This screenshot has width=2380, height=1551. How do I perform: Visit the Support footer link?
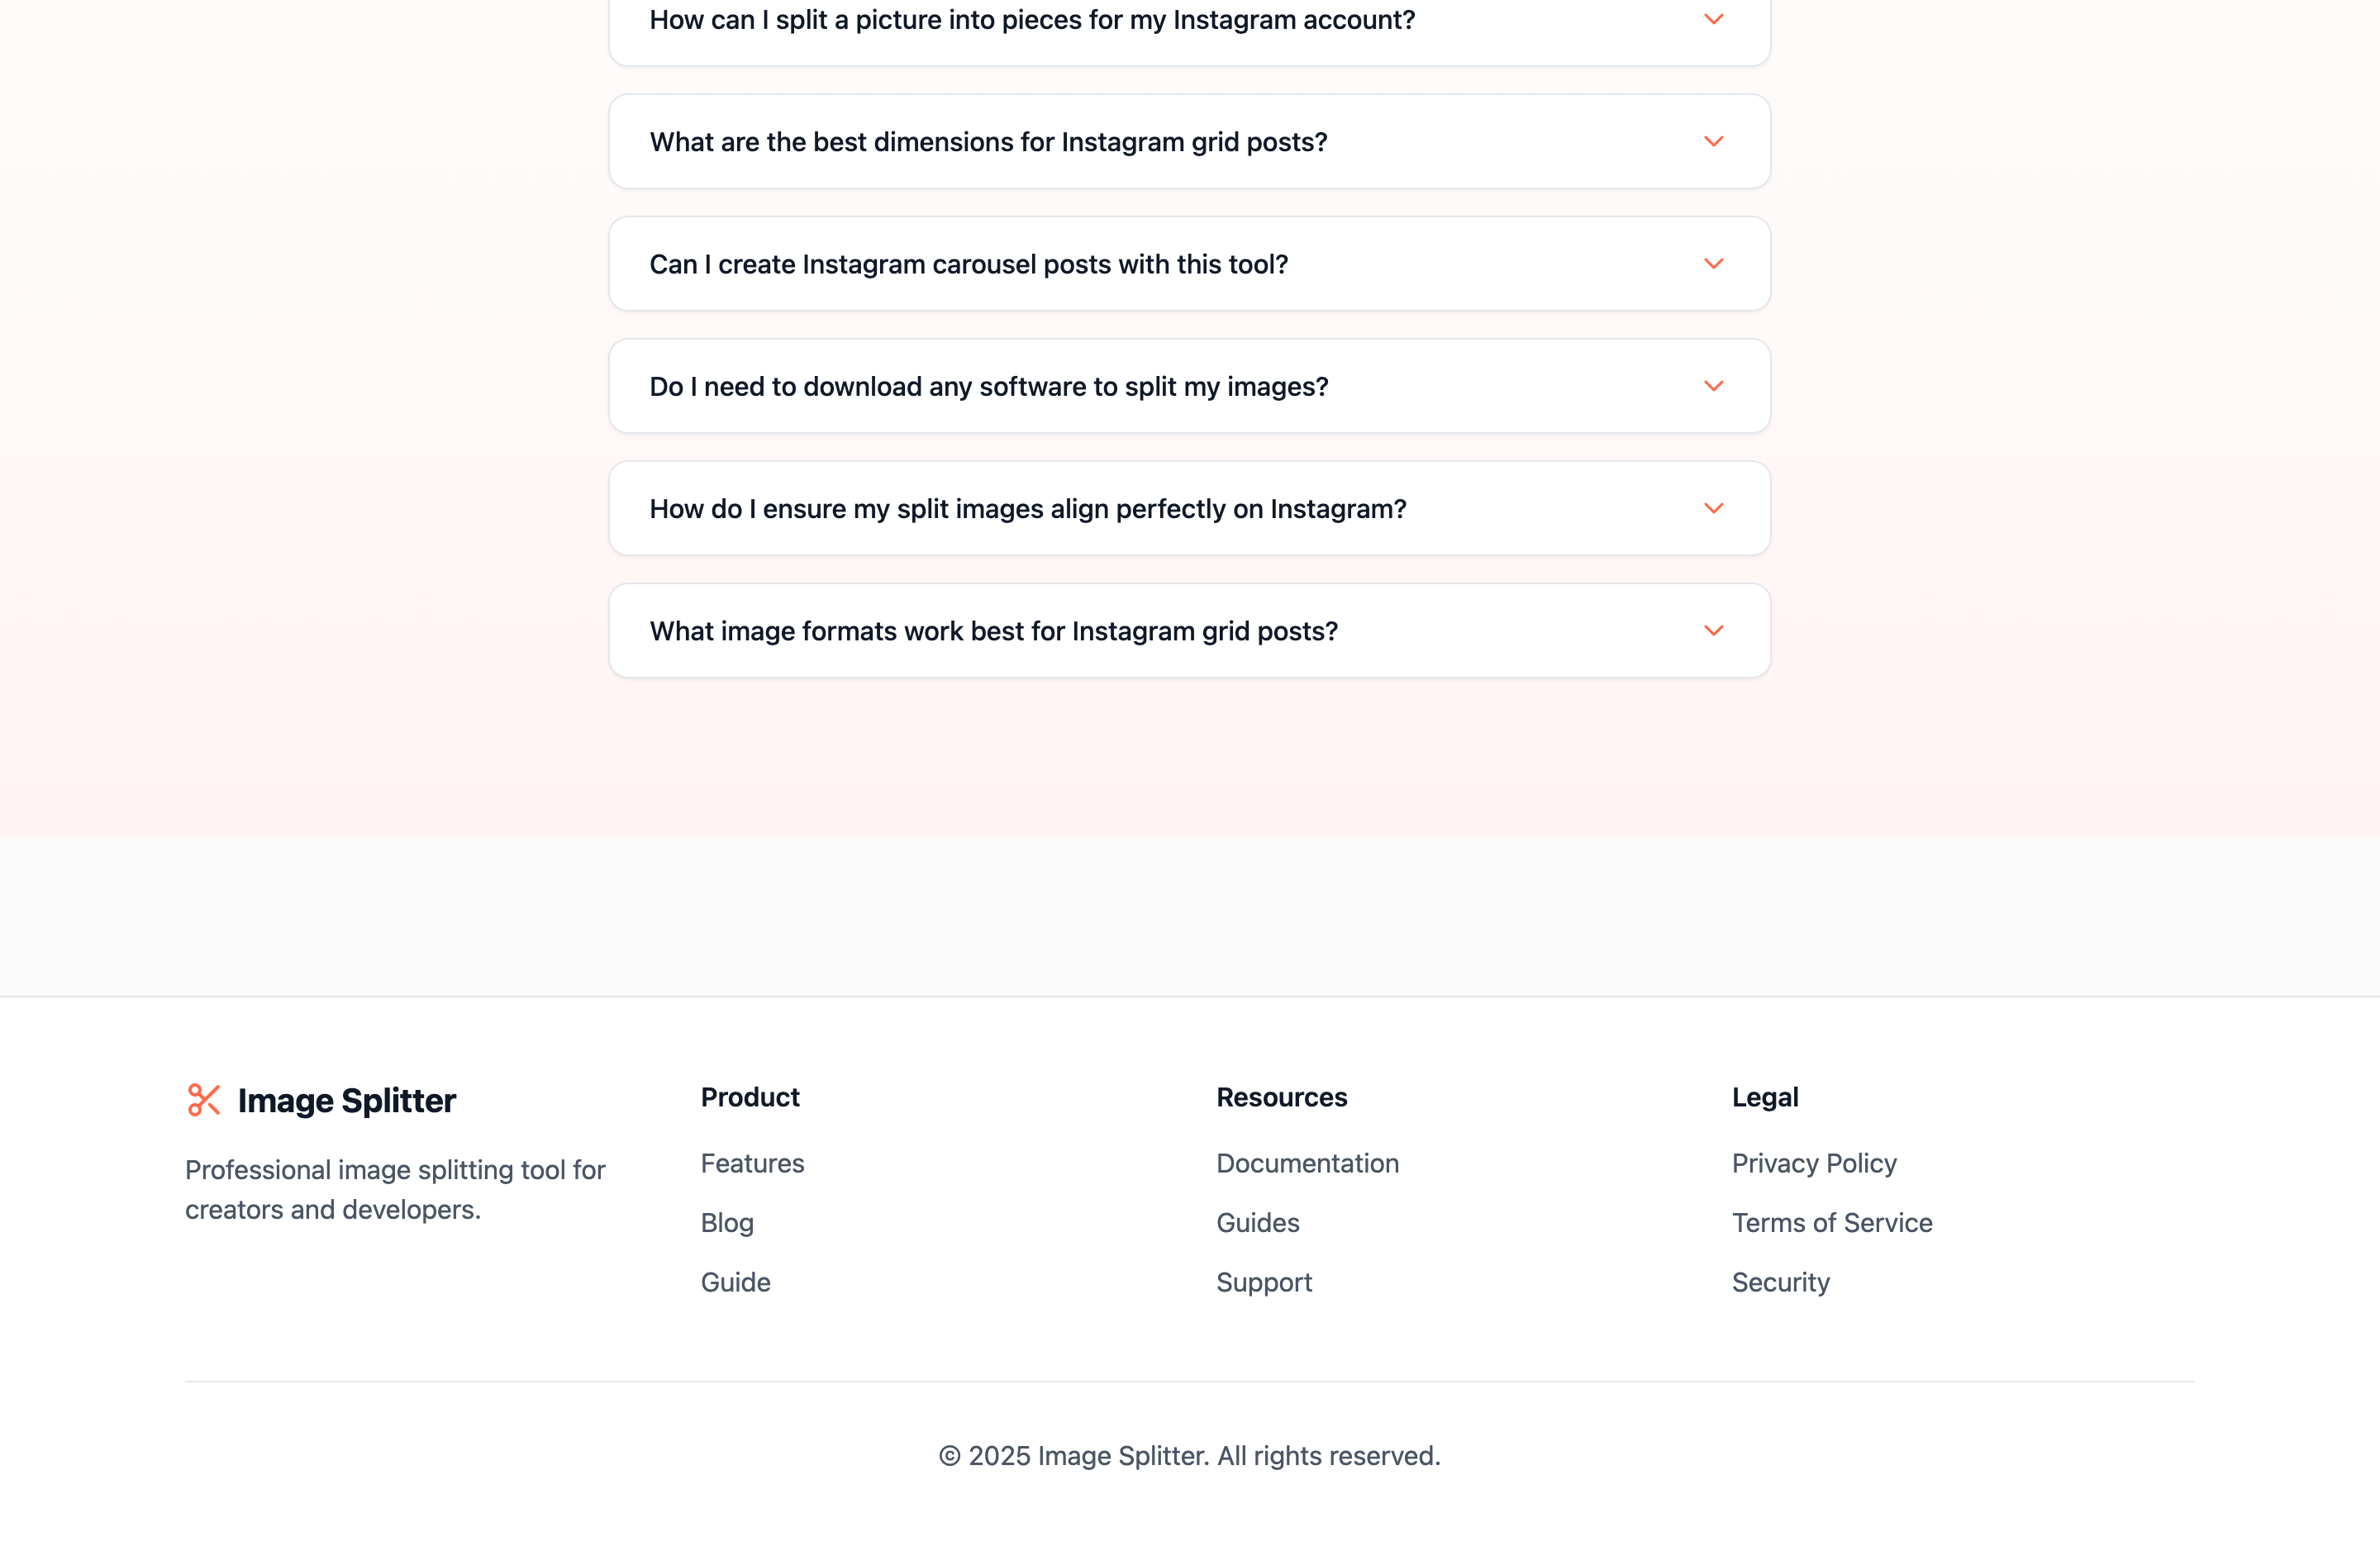tap(1264, 1282)
